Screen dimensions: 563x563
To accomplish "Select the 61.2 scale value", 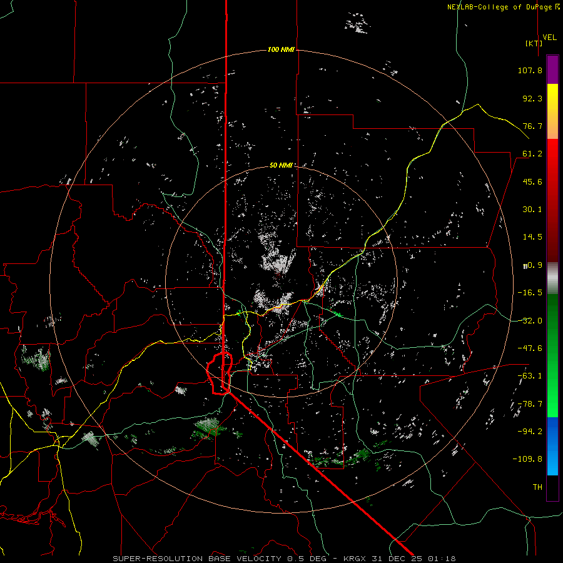I will coord(532,154).
